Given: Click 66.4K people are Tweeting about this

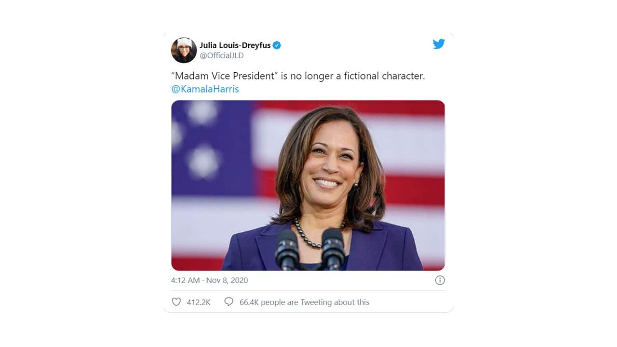Looking at the screenshot, I should coord(304,302).
